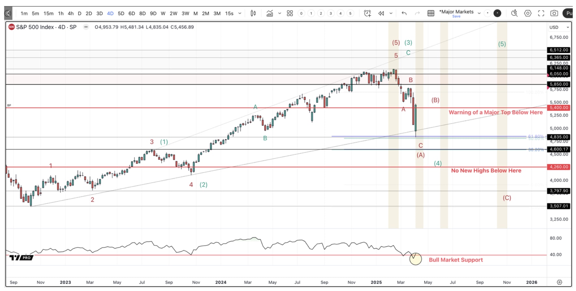Click Save under Major Markets

pyautogui.click(x=456, y=16)
